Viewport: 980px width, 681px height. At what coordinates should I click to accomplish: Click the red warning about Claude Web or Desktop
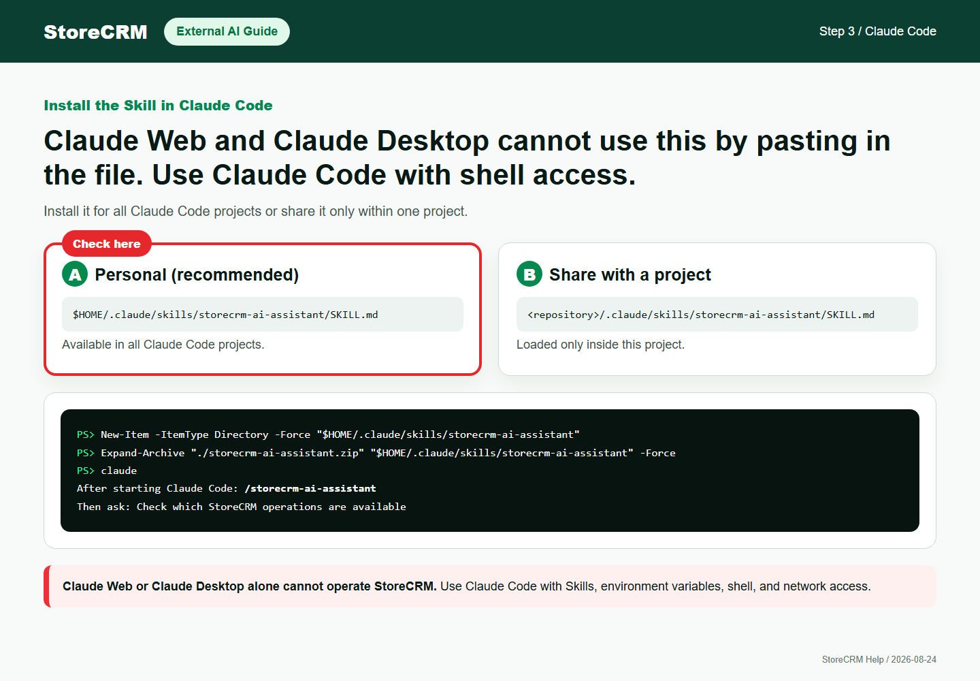click(490, 586)
